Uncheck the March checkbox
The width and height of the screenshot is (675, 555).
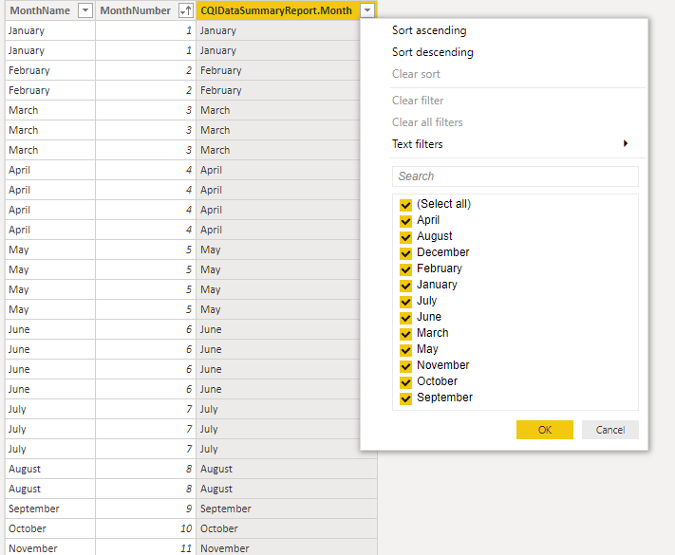(405, 333)
